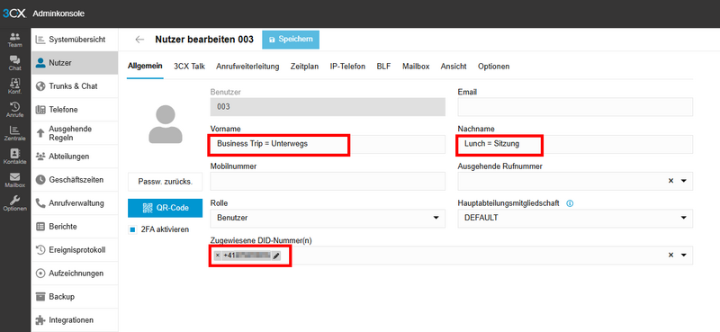Click the info icon beside Hauptabteilungsmitgliedschaft
Screen dimensions: 720x332
pos(570,203)
